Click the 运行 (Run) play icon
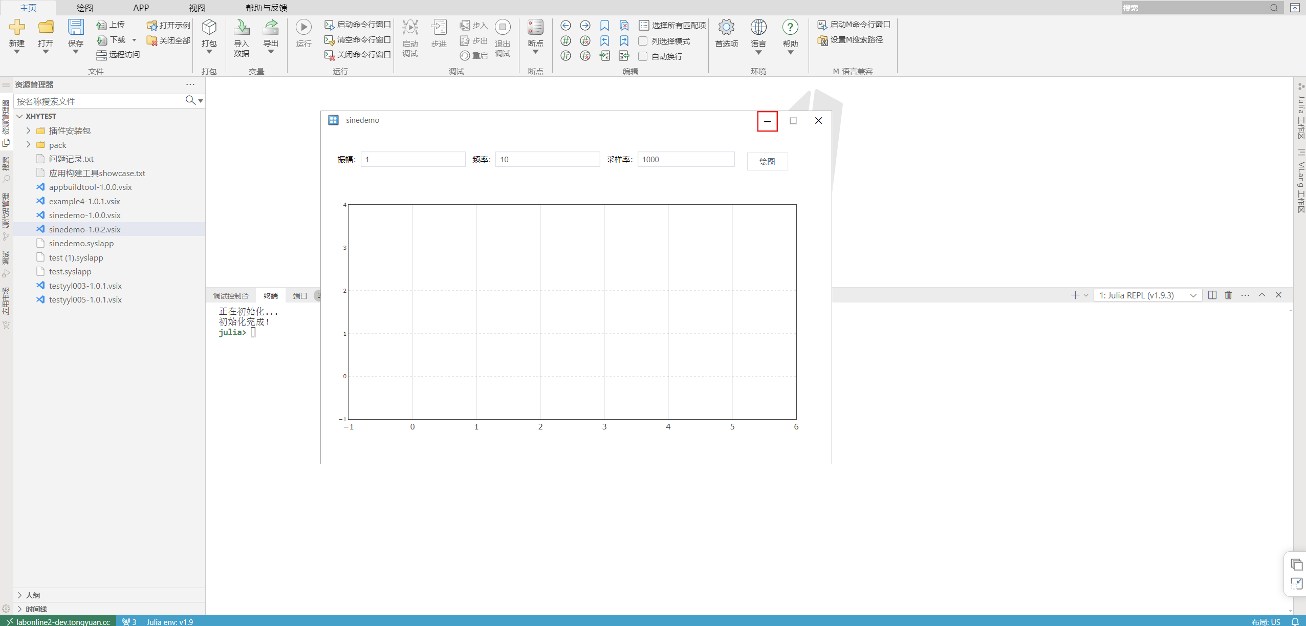This screenshot has height=626, width=1306. pos(303,28)
